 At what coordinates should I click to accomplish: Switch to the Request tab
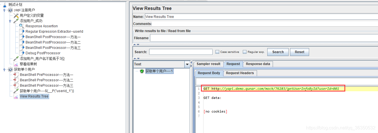point(233,64)
